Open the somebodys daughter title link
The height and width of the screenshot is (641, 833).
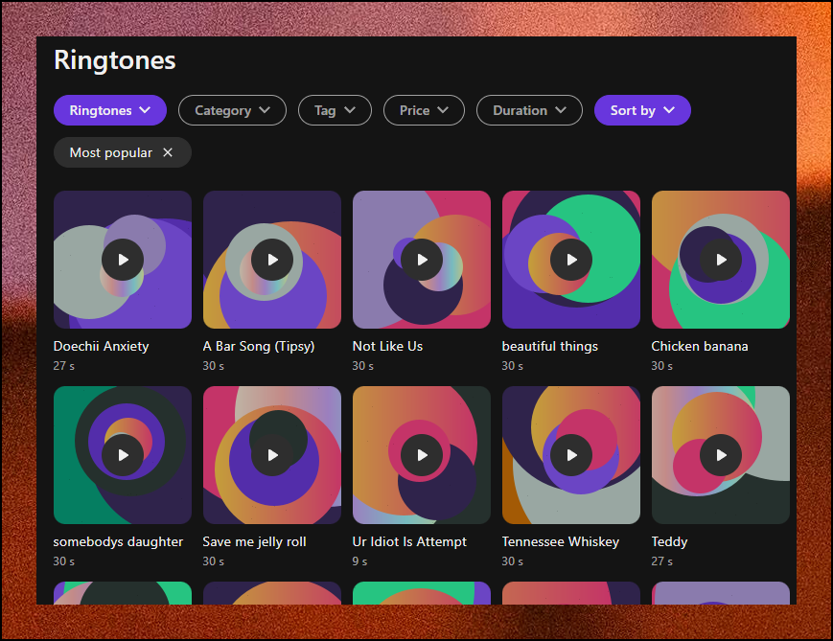pyautogui.click(x=118, y=541)
